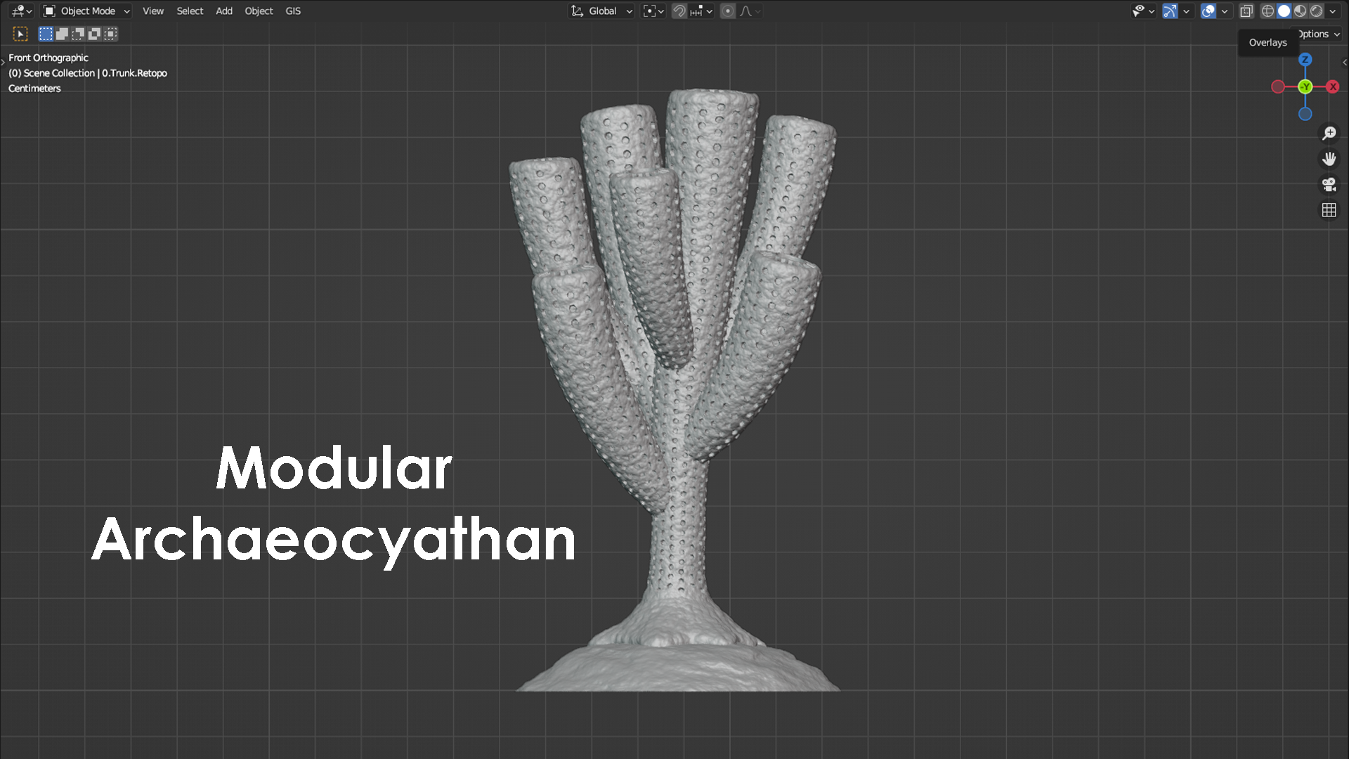1349x759 pixels.
Task: Expand the Options dropdown
Action: pos(1319,34)
